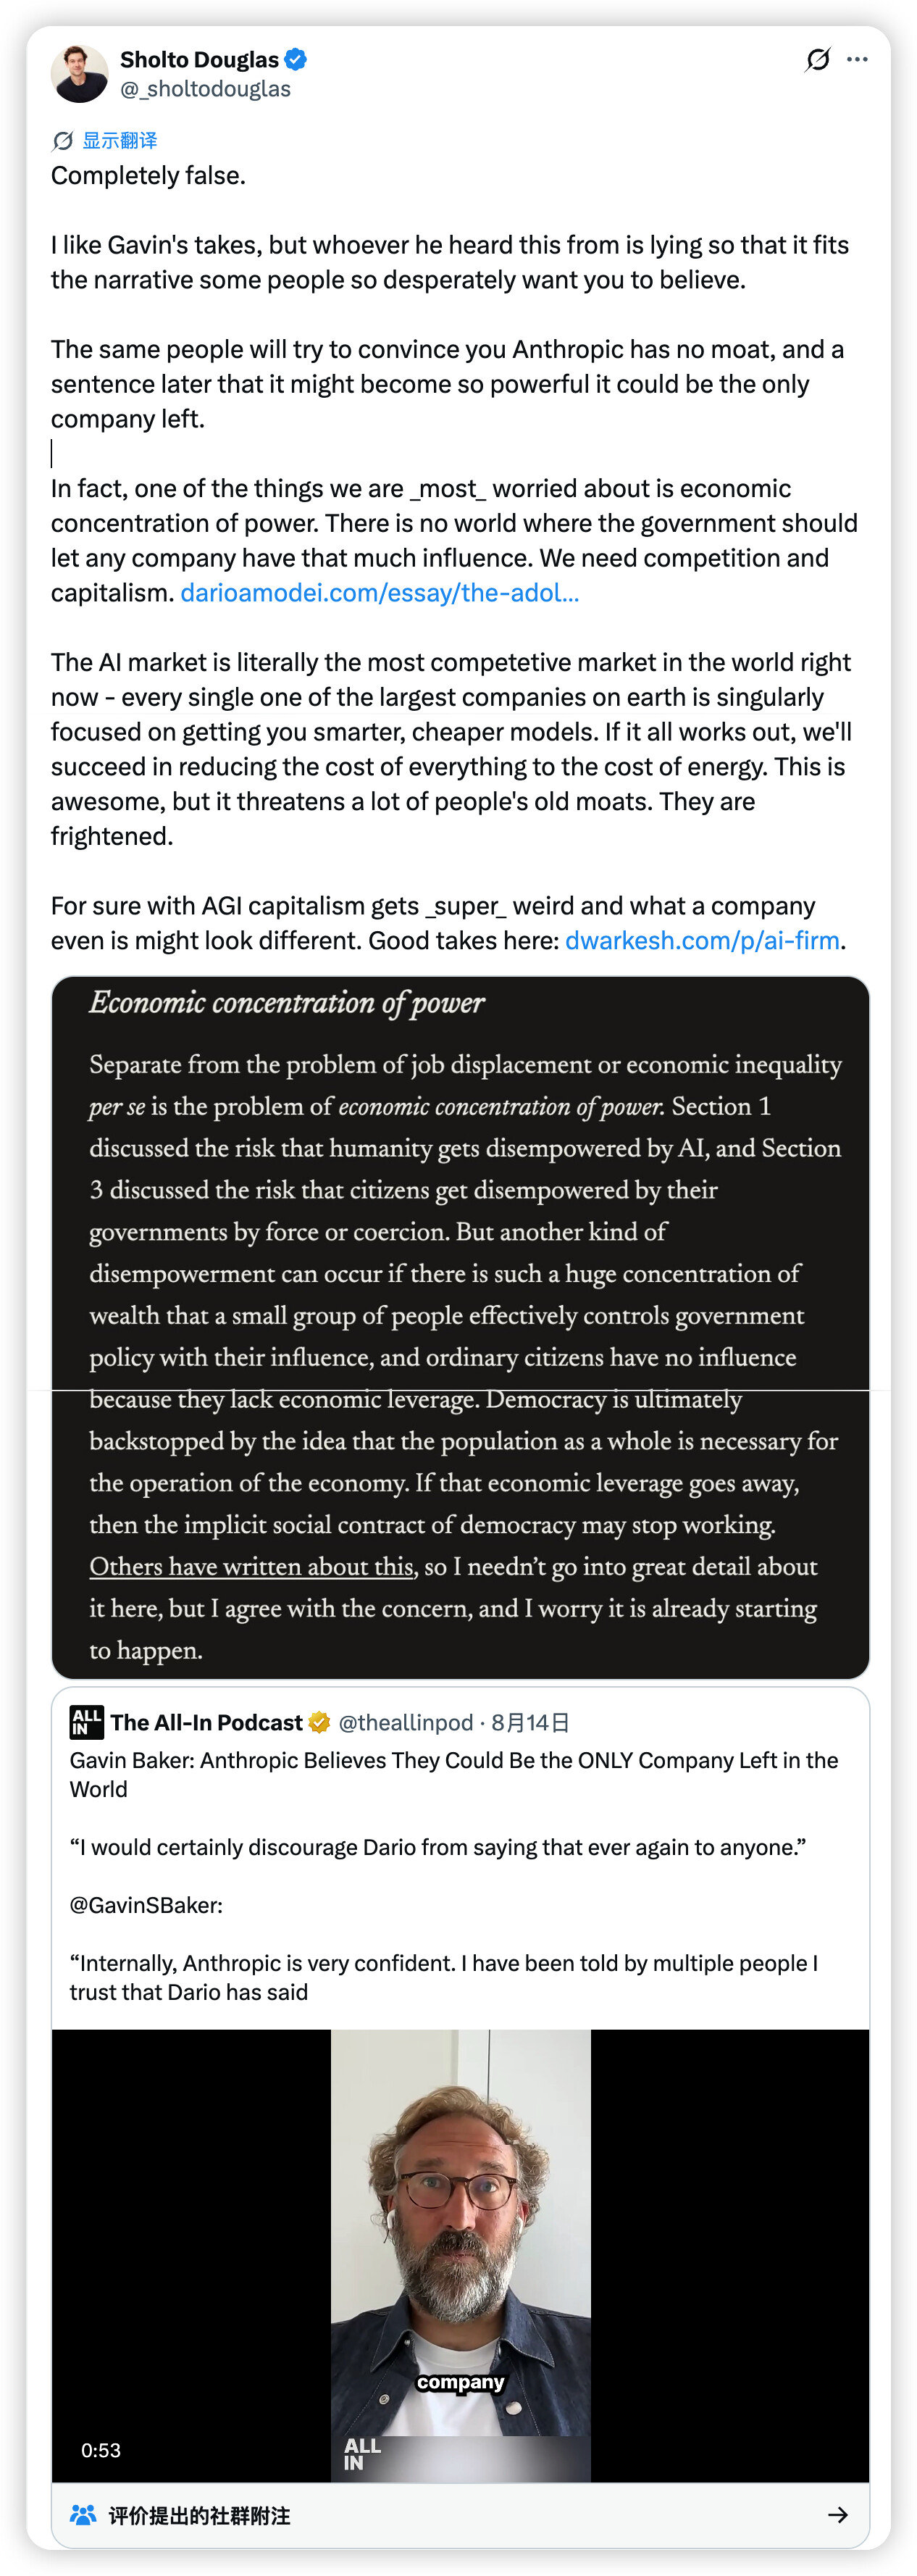Expand community notes with the arrow
The width and height of the screenshot is (917, 2576).
tap(838, 2514)
